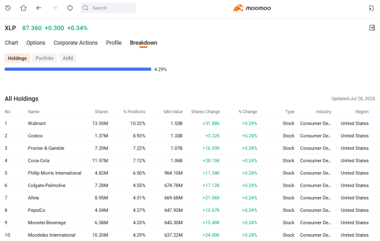Open the Altria holding
This screenshot has width=380, height=241.
190,198
